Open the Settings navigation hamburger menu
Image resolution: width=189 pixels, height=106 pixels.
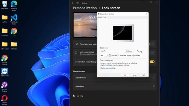coord(77,3)
